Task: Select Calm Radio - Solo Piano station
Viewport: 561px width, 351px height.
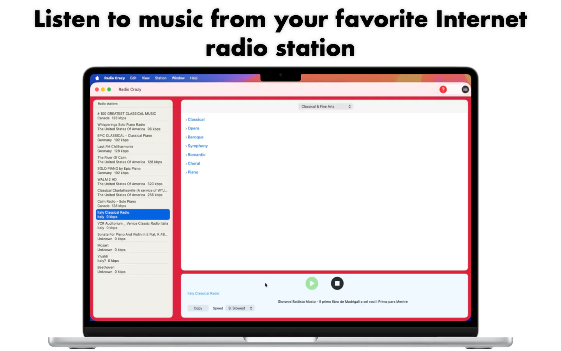Action: [x=133, y=204]
